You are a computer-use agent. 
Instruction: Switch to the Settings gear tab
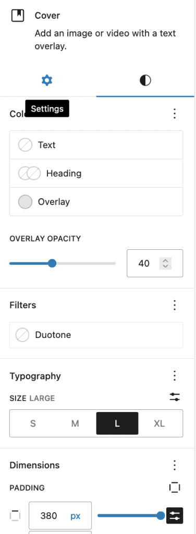click(x=47, y=81)
